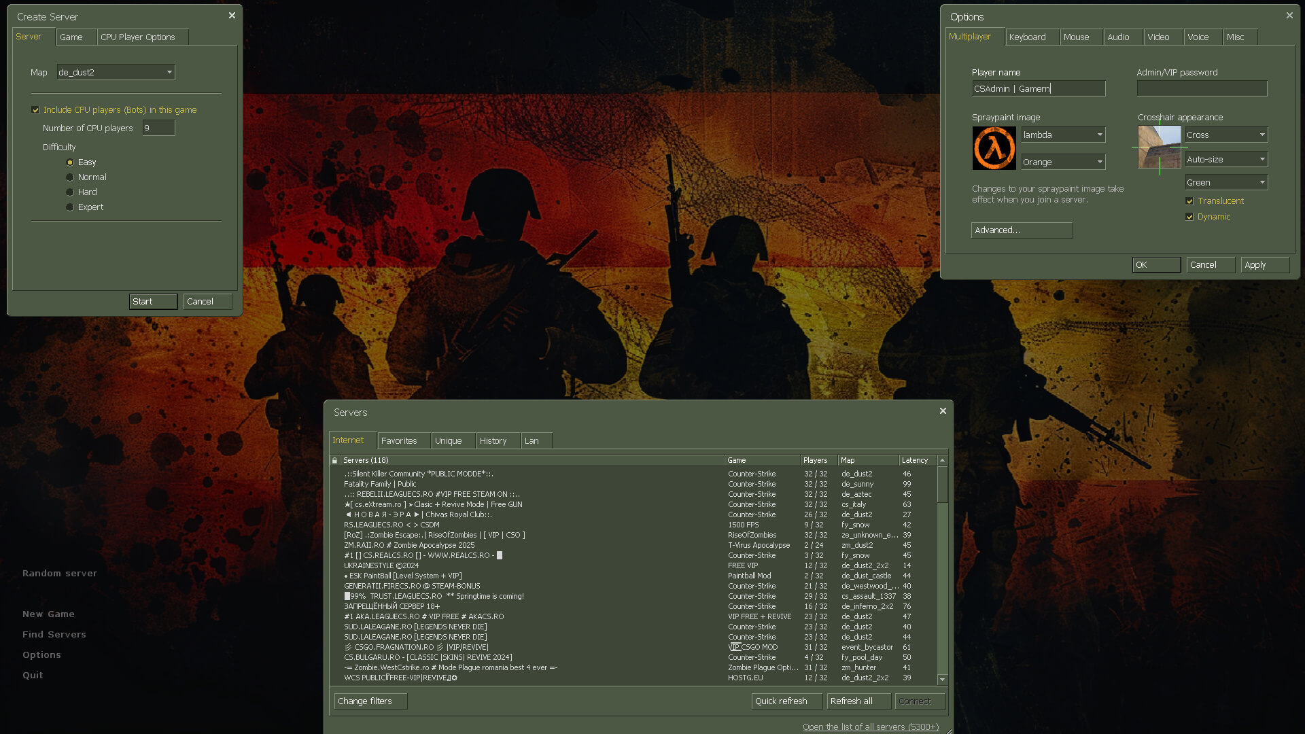Switch to the Favorites servers tab
Image resolution: width=1305 pixels, height=734 pixels.
tap(404, 440)
